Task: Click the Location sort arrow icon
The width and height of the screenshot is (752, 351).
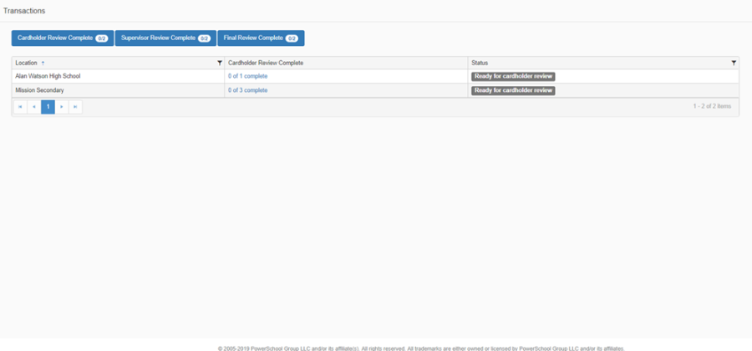Action: pyautogui.click(x=43, y=63)
